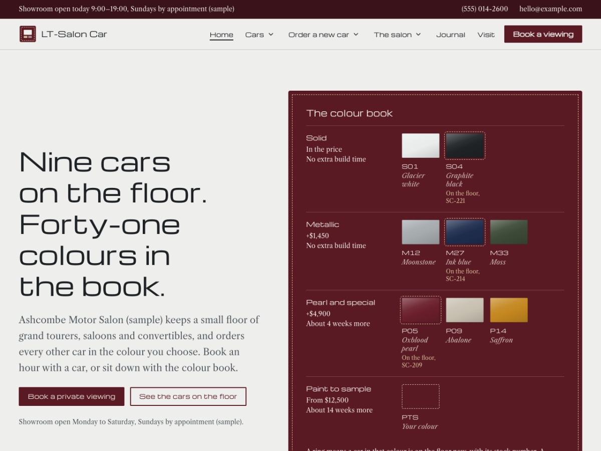Go to the Home menu item

pos(221,35)
